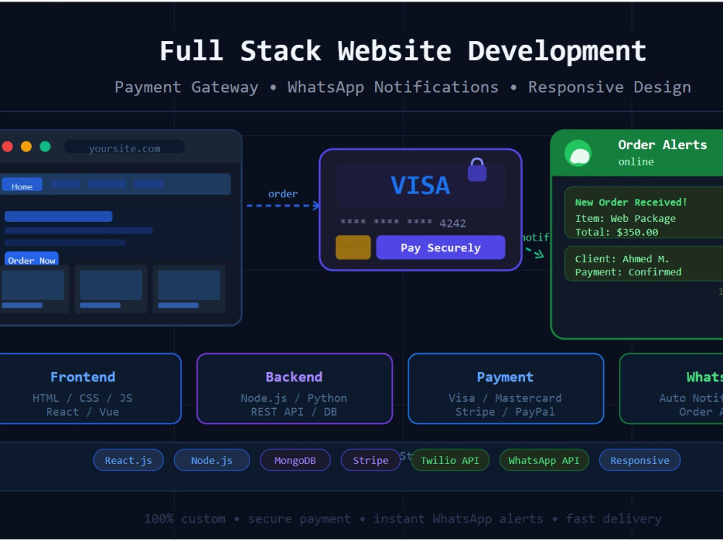Select the Frontend card
This screenshot has width=723, height=542.
[90, 389]
